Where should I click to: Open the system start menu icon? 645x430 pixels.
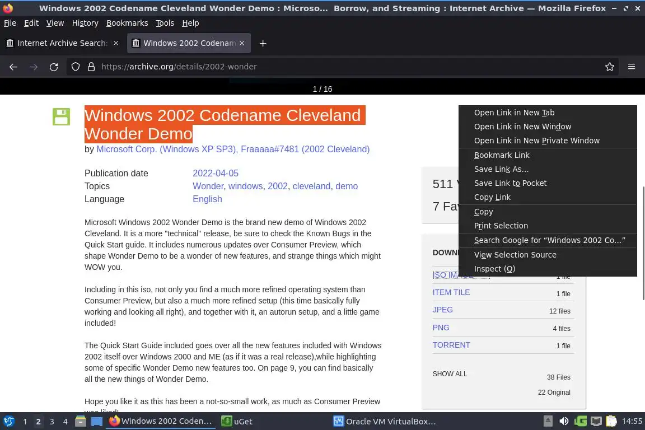pyautogui.click(x=8, y=421)
